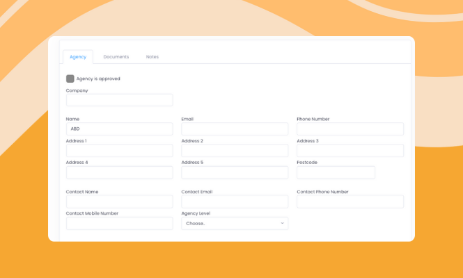The width and height of the screenshot is (463, 278).
Task: Toggle the Agency is approved checkbox
Action: click(x=70, y=79)
